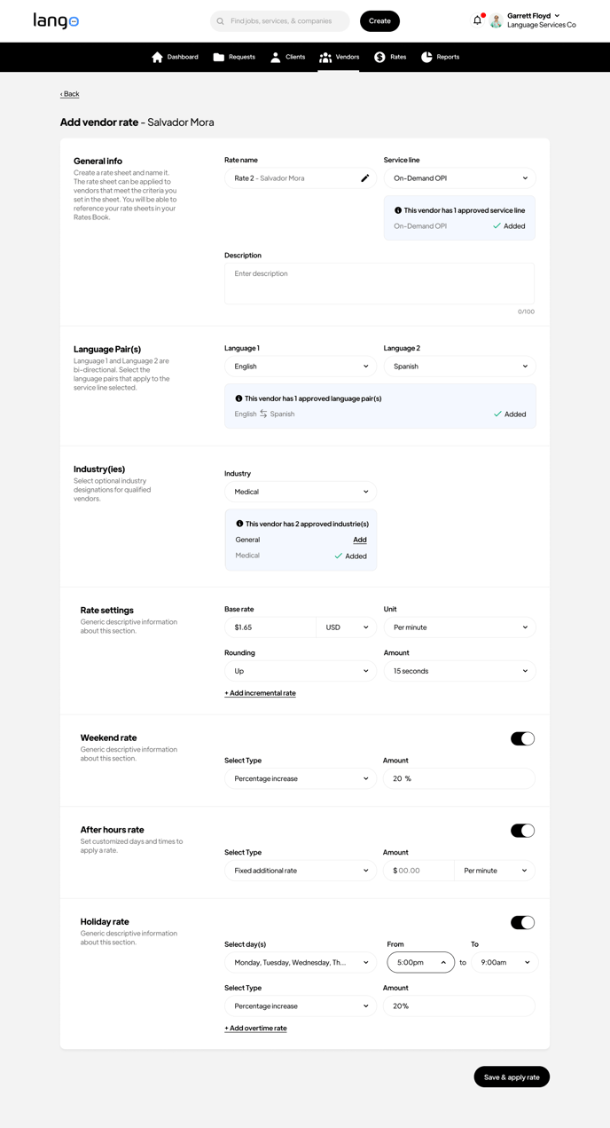Click the Description text field
Screen dimensions: 610x1128
click(379, 283)
